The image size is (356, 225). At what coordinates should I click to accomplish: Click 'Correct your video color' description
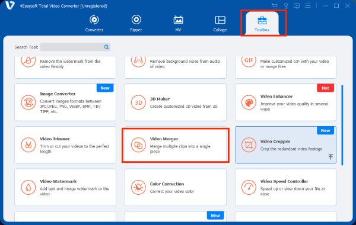[172, 191]
